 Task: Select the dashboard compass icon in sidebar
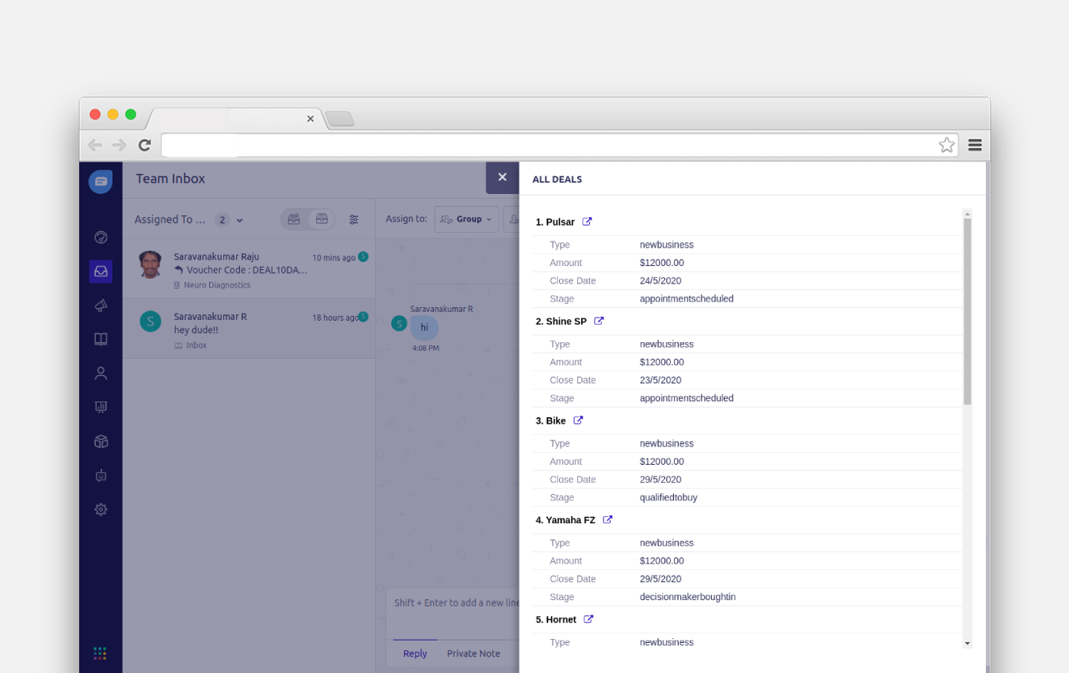(x=101, y=237)
